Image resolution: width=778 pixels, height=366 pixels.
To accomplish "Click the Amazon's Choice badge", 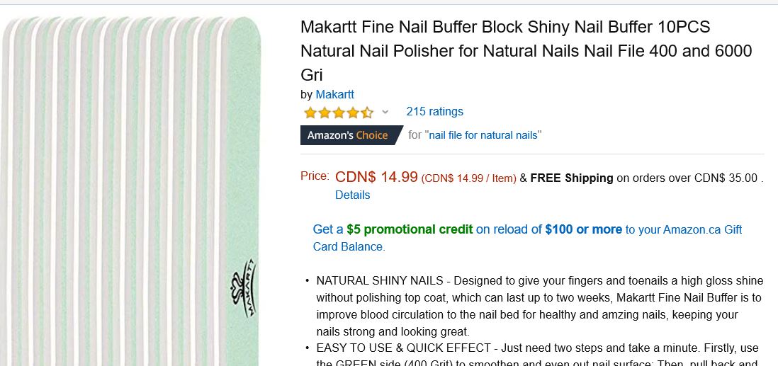I will [x=348, y=135].
